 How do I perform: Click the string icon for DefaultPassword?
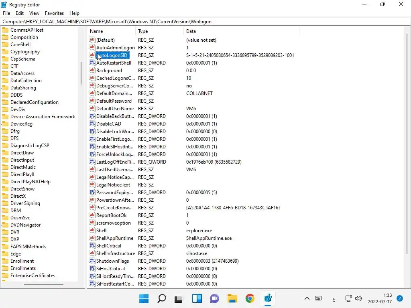[x=92, y=101]
